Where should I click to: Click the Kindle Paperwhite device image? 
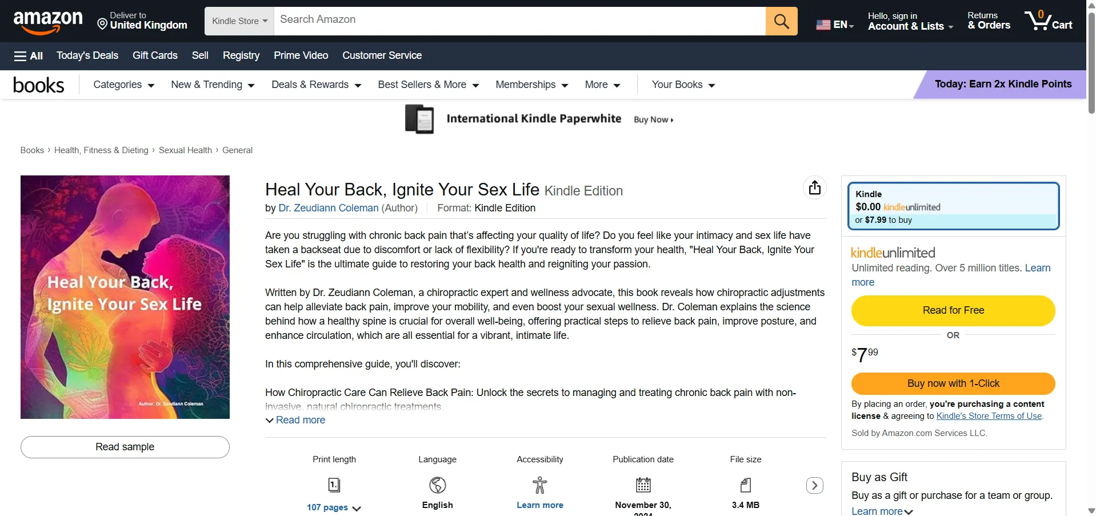419,119
